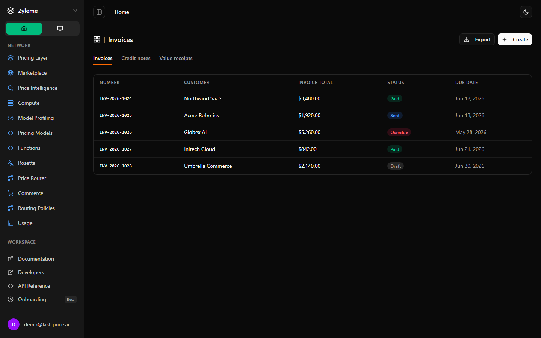Click the Documentation external link icon
Viewport: 541px width, 338px height.
click(x=11, y=259)
